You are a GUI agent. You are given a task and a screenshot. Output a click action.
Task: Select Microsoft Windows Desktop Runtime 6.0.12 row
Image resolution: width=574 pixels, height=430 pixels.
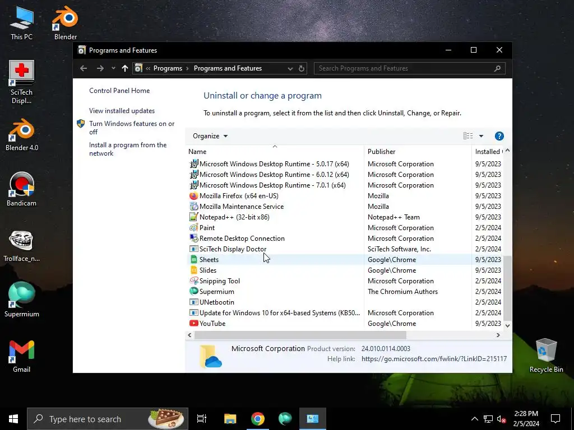[x=345, y=175]
